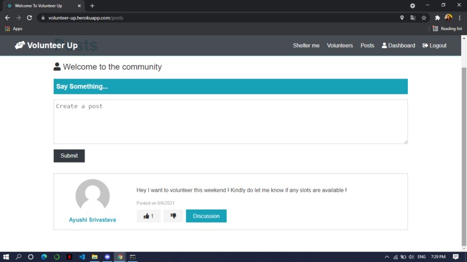
Task: Close the Welcome To Volunteer Up tab
Action: [x=79, y=6]
